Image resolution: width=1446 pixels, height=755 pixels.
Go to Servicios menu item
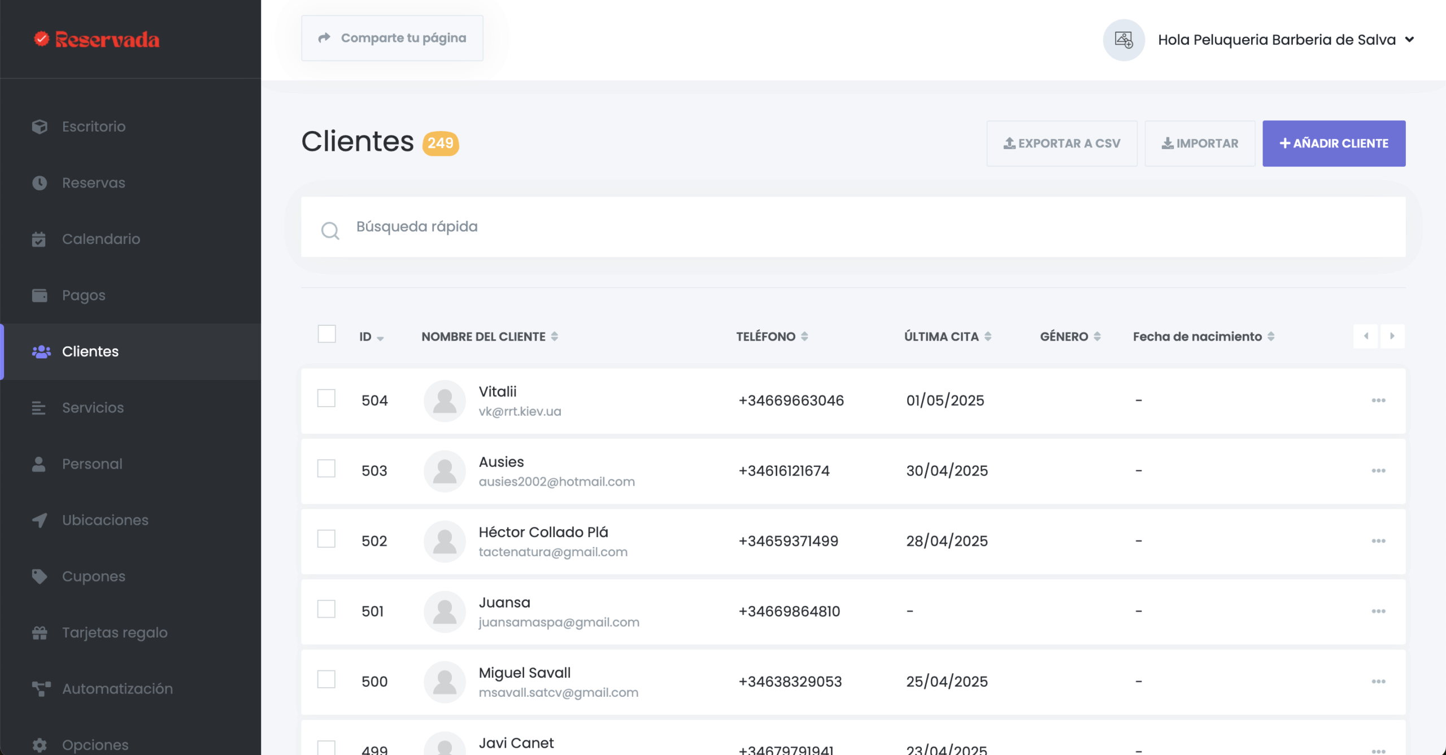[93, 408]
